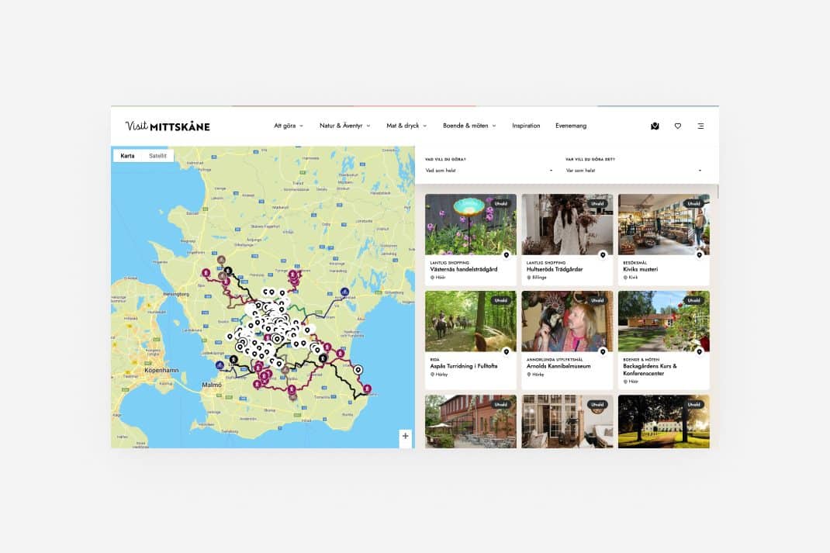Click the Backagården building photo
The image size is (830, 553).
664,321
